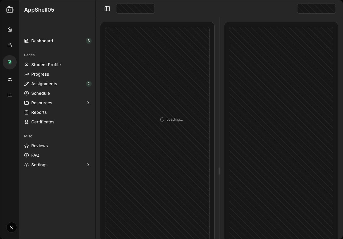Open Dashboard in the sidebar
Viewport: 343px width, 239px height.
point(42,41)
